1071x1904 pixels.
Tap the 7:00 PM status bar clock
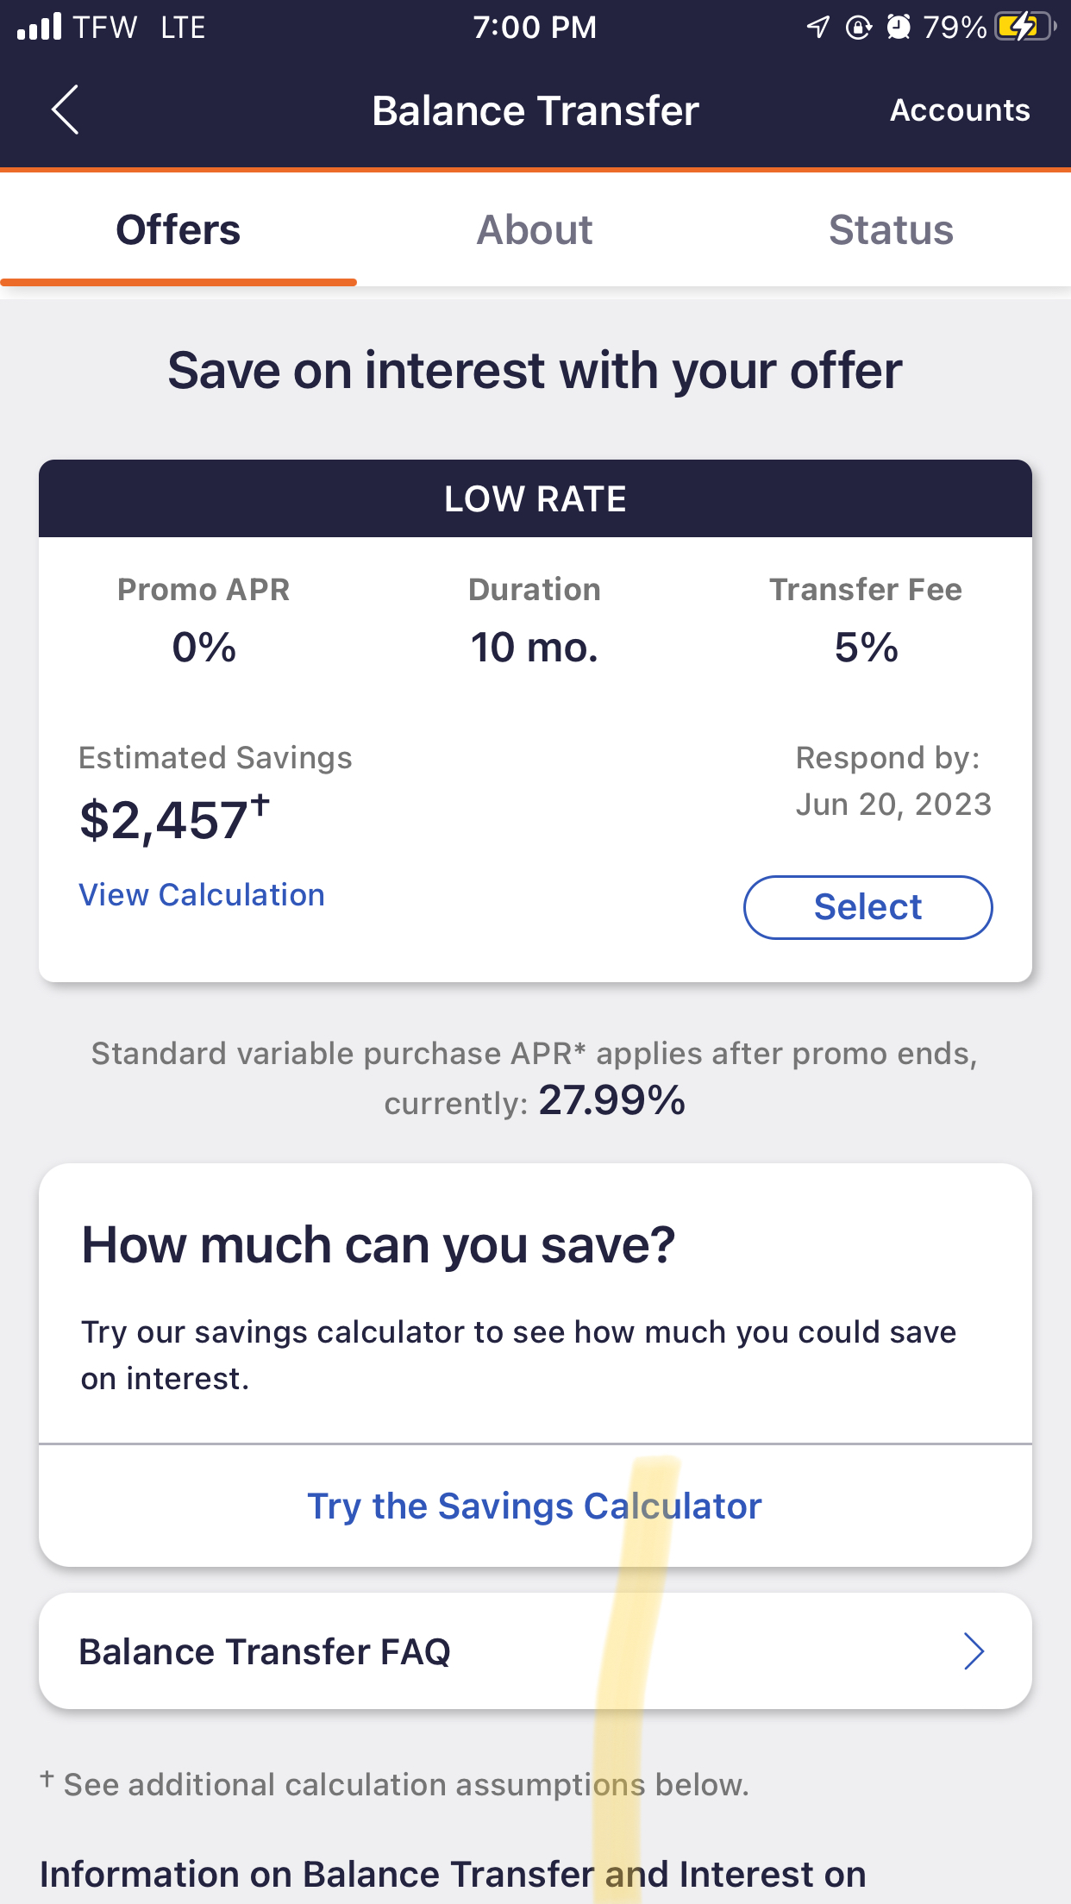point(535,28)
